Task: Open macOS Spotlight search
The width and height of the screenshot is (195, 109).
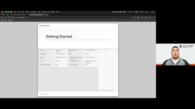Action: coord(151,12)
